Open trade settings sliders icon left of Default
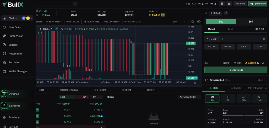Screen dimensions: 269x128 (x=206, y=13)
